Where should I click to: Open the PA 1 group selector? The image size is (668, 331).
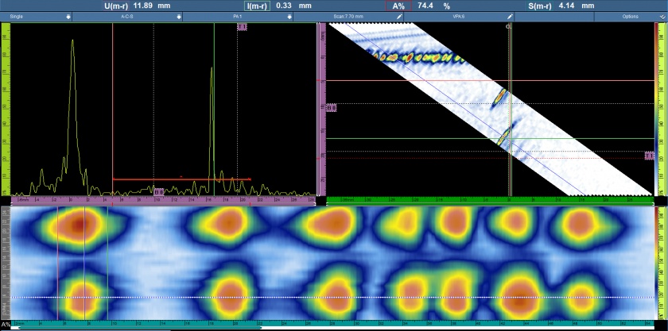[239, 16]
